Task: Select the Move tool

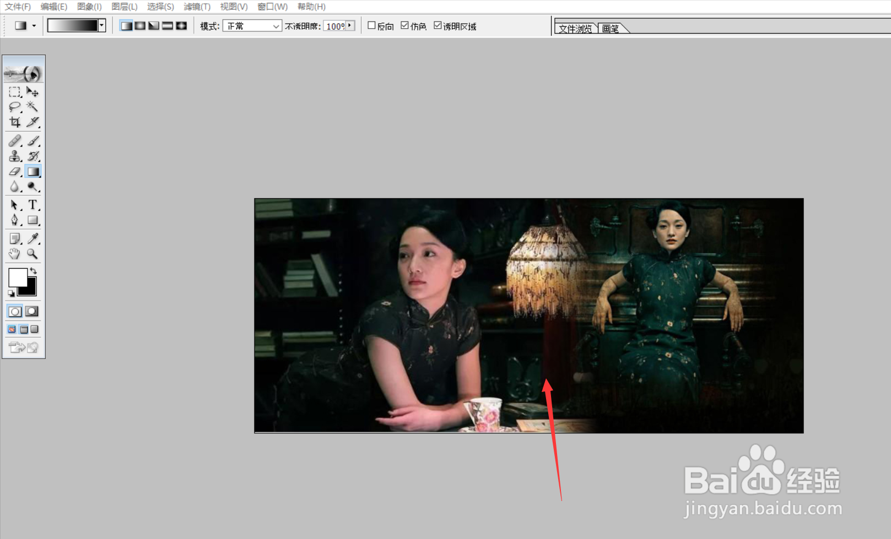Action: click(33, 92)
